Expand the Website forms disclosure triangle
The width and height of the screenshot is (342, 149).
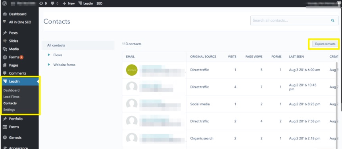pos(49,65)
